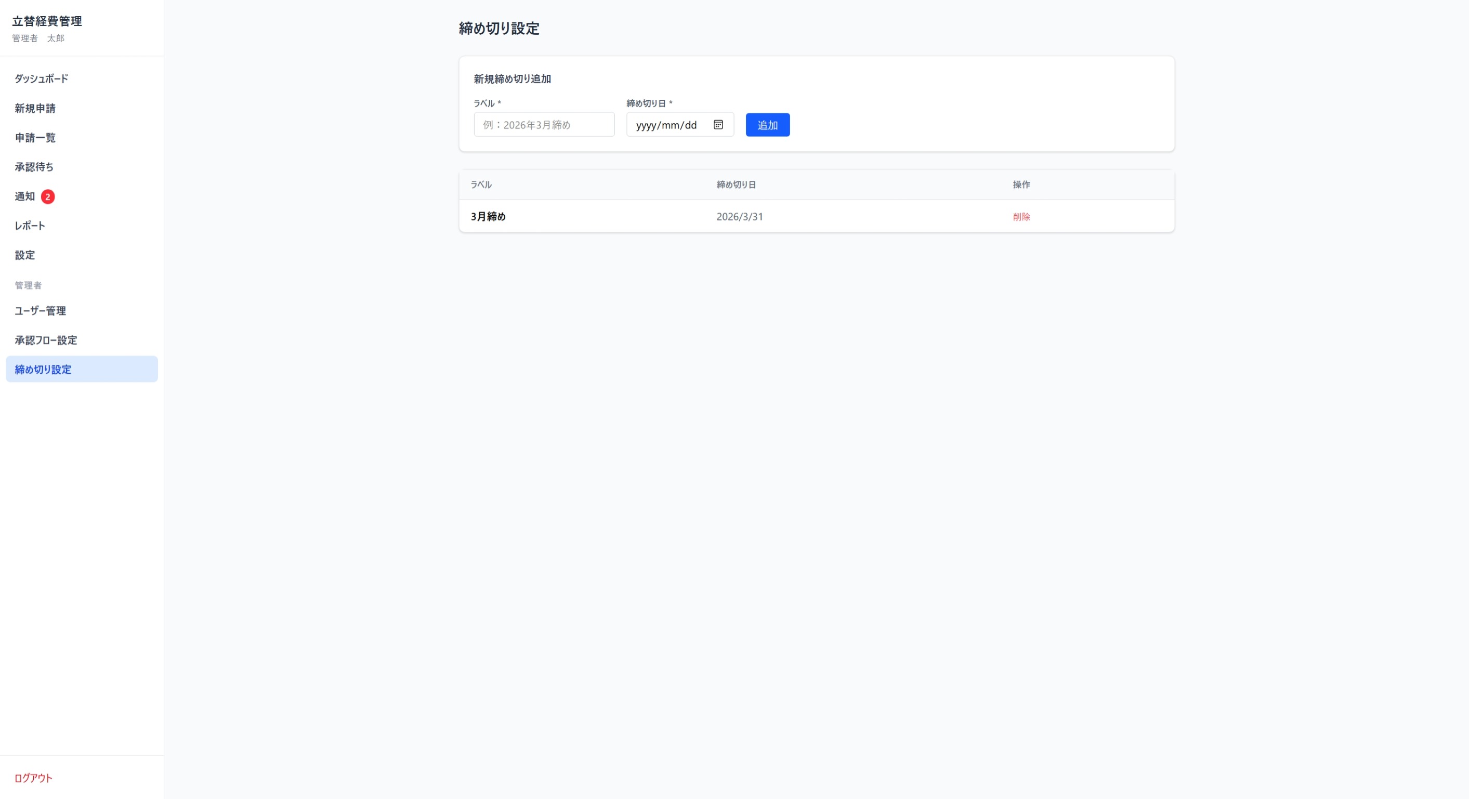The image size is (1469, 799).
Task: Select レポート menu item
Action: (30, 226)
